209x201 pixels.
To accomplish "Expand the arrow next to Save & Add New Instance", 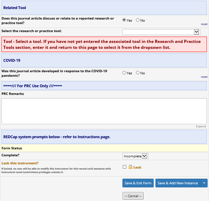I will pyautogui.click(x=204, y=183).
